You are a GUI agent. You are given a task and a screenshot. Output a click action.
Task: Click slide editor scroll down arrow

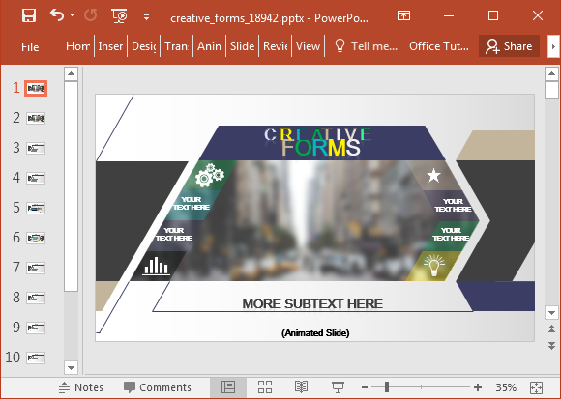pyautogui.click(x=551, y=313)
